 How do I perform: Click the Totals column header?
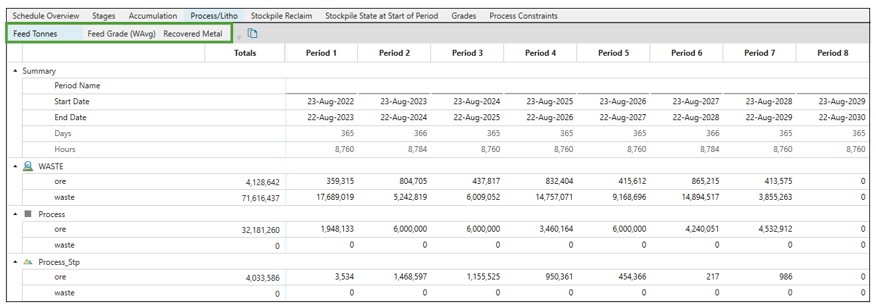click(245, 53)
